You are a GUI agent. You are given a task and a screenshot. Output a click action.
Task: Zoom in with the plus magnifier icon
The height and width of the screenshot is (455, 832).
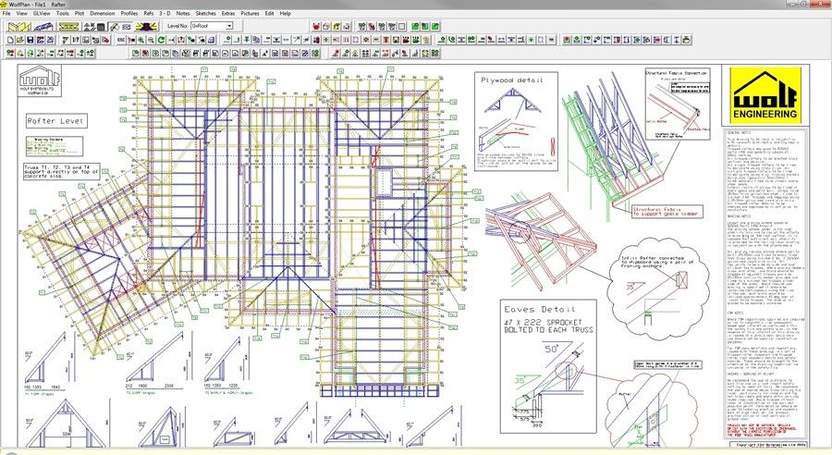[x=141, y=40]
